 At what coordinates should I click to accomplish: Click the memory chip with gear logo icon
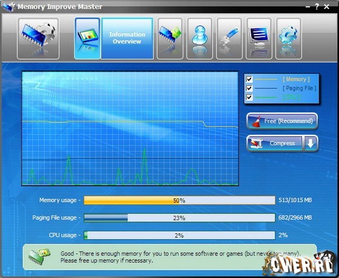coord(38,38)
